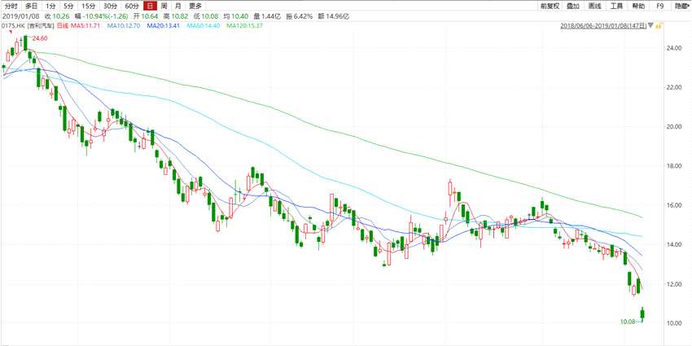Switch to the 月 monthly tab

point(177,7)
